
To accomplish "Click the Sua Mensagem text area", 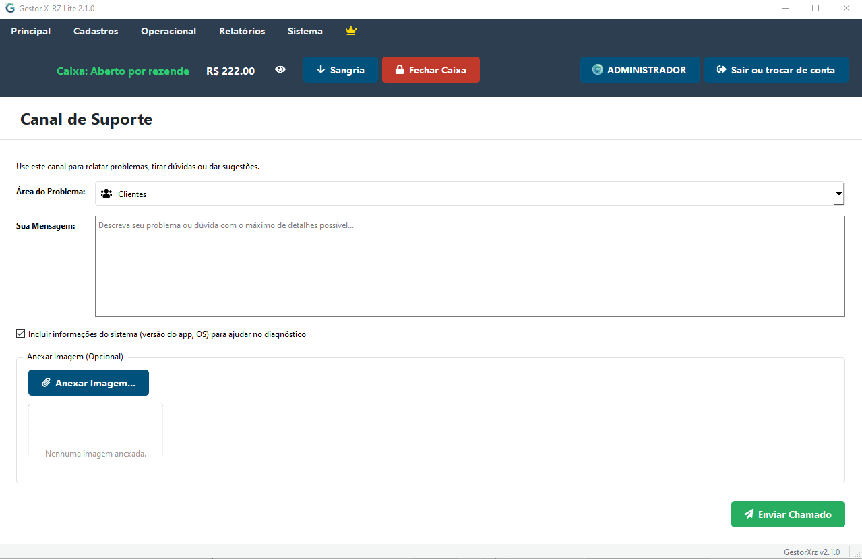I will tap(469, 266).
